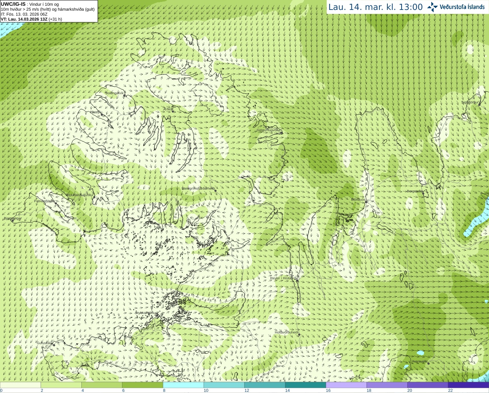Viewport: 489px width, 393px height.
Task: Select the Gufuskálar station label
Action: (x=44, y=343)
